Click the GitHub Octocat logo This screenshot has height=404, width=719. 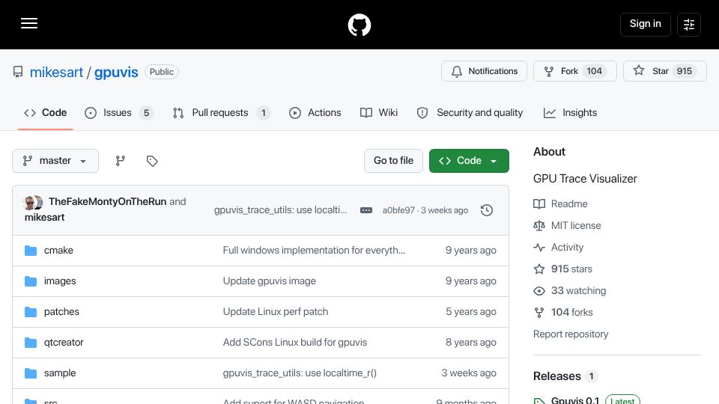coord(359,25)
